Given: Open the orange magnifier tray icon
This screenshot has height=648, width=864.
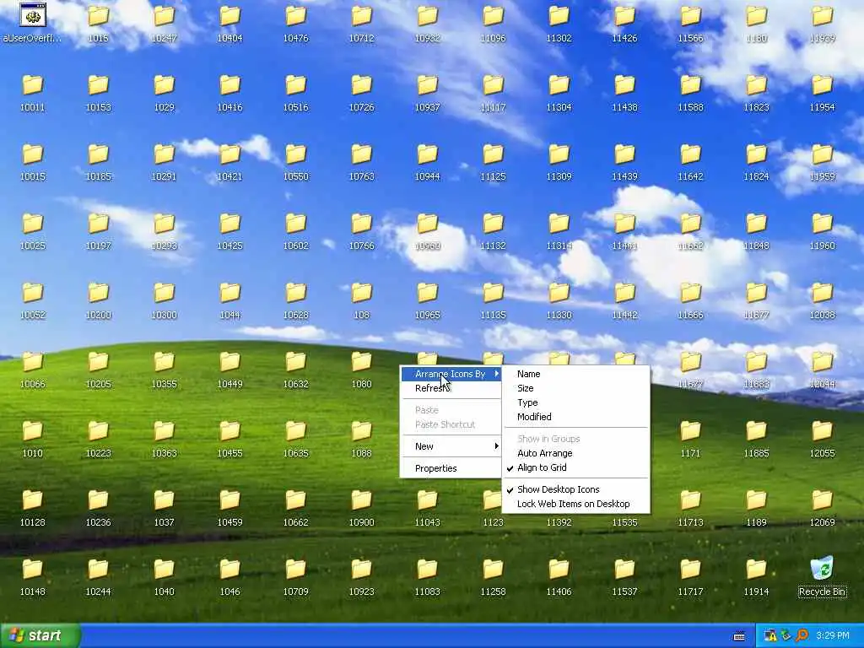Looking at the screenshot, I should click(x=802, y=636).
